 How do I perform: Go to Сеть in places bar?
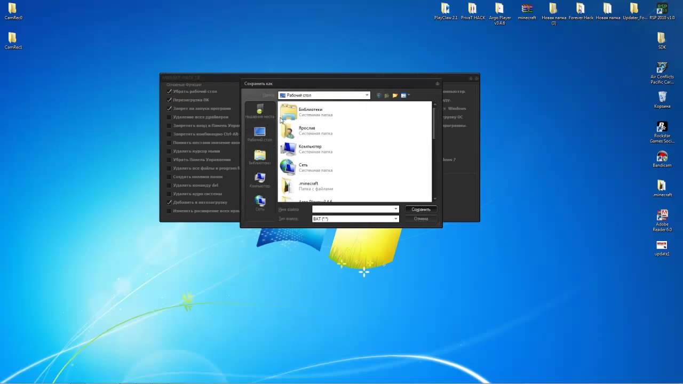click(x=260, y=204)
